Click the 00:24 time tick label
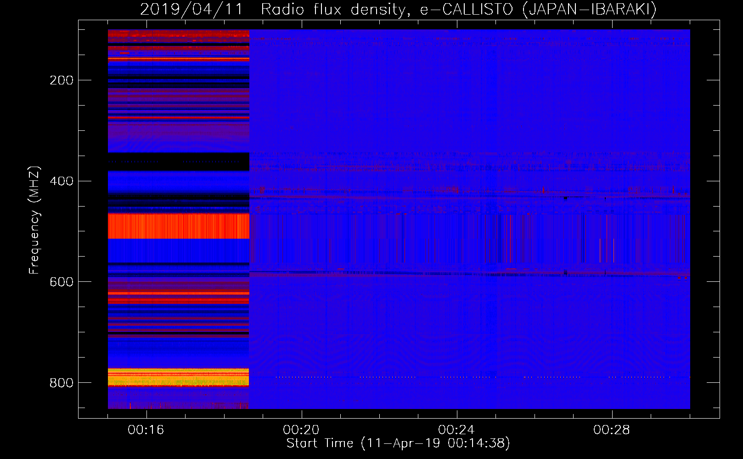 click(x=456, y=430)
